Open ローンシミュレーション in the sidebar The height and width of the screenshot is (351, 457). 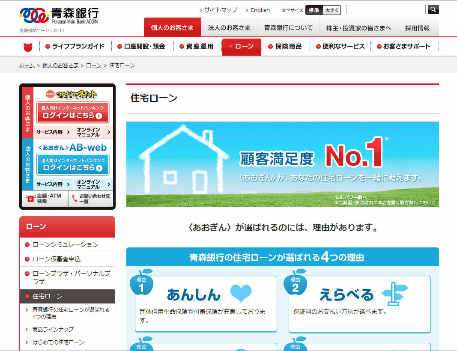click(66, 244)
